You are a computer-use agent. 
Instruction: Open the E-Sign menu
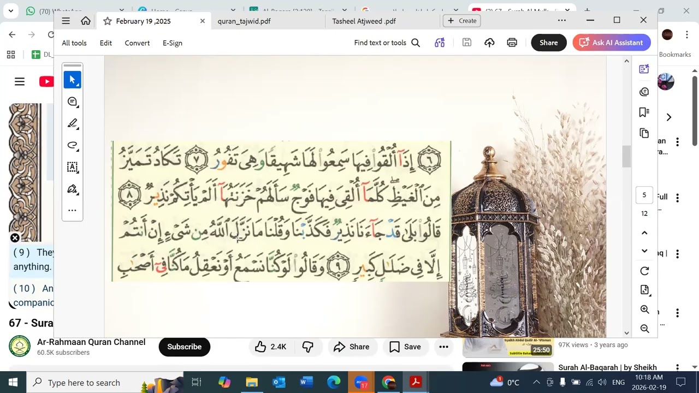pyautogui.click(x=173, y=43)
